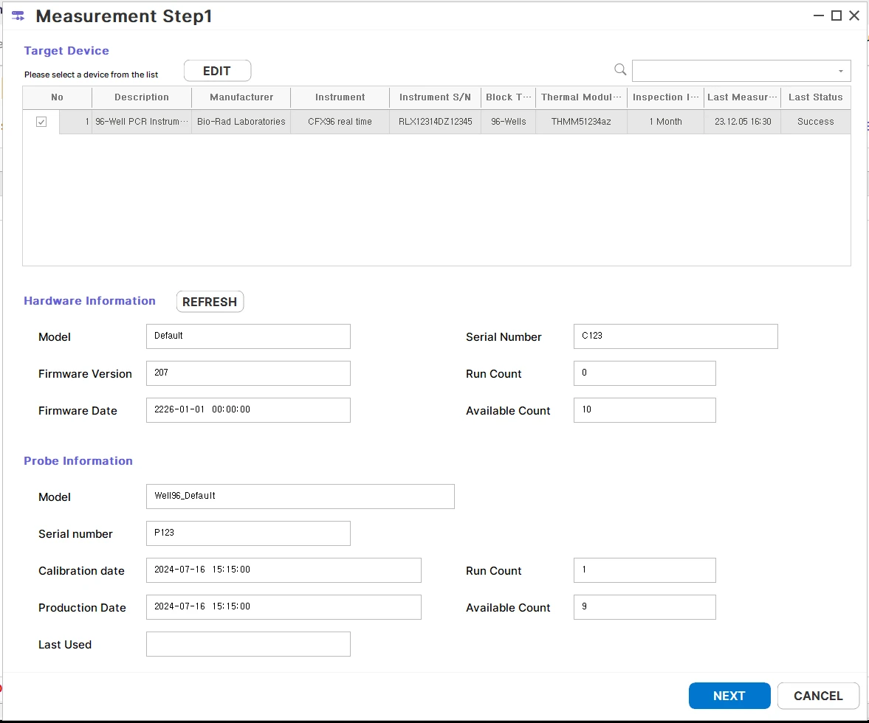Screen dimensions: 869x723
Task: Click the '96-Wells' block type cell
Action: (508, 122)
